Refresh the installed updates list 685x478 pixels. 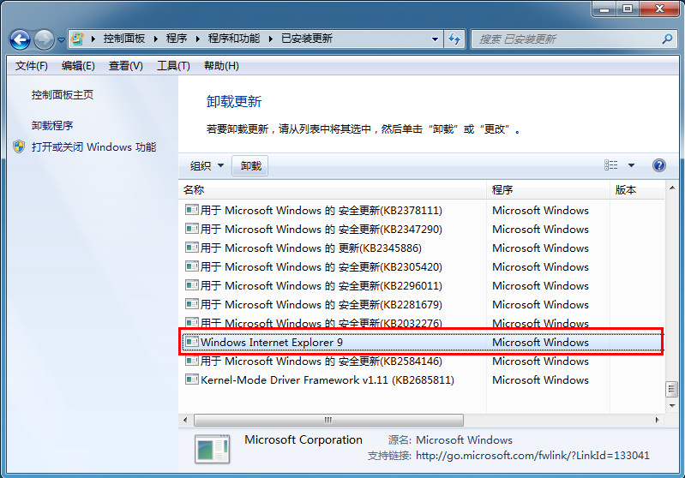pyautogui.click(x=454, y=39)
